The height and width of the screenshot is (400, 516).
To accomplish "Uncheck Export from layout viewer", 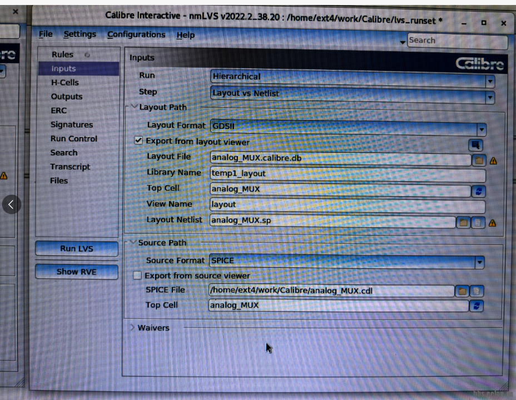I will [138, 141].
